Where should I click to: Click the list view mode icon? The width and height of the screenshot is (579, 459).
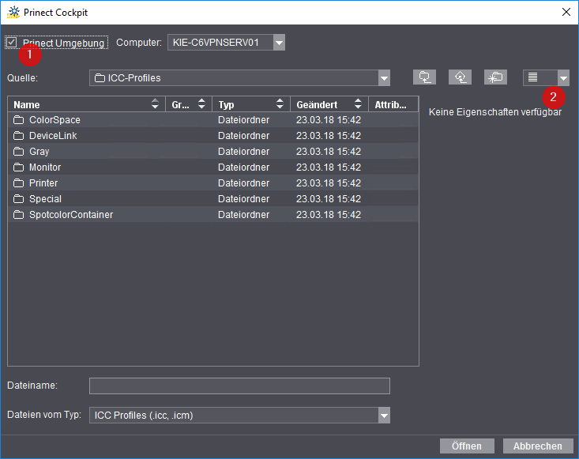[533, 77]
